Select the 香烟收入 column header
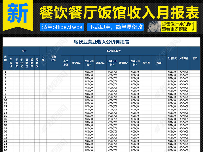Image resolution: width=203 pixels, height=152 pixels. coord(124,63)
